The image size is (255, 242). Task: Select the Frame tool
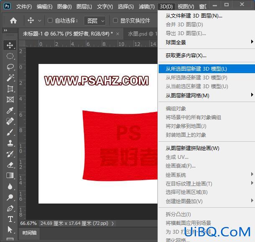(x=10, y=99)
